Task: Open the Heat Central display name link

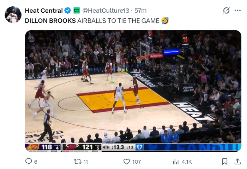Action: 44,11
